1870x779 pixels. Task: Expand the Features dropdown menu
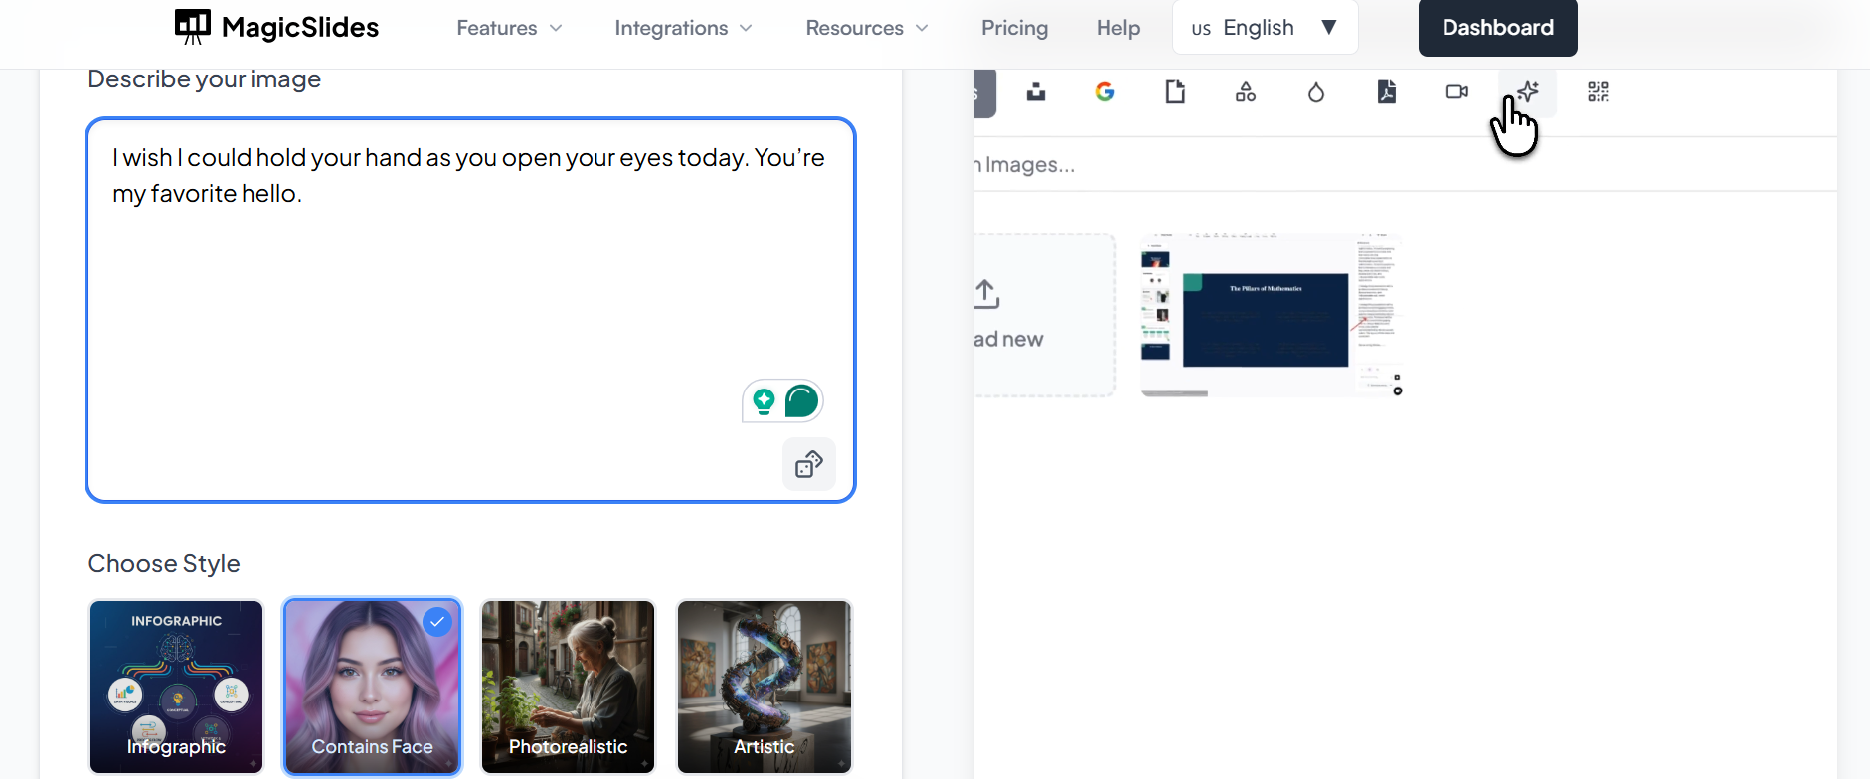509,28
